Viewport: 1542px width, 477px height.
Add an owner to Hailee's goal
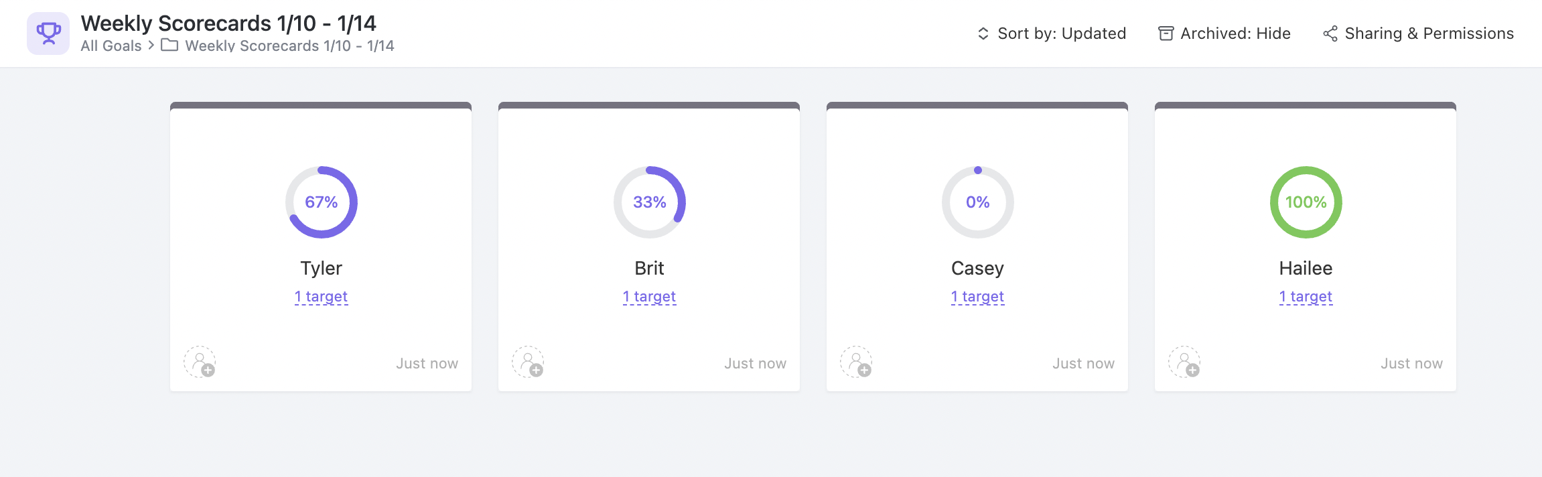click(1184, 362)
